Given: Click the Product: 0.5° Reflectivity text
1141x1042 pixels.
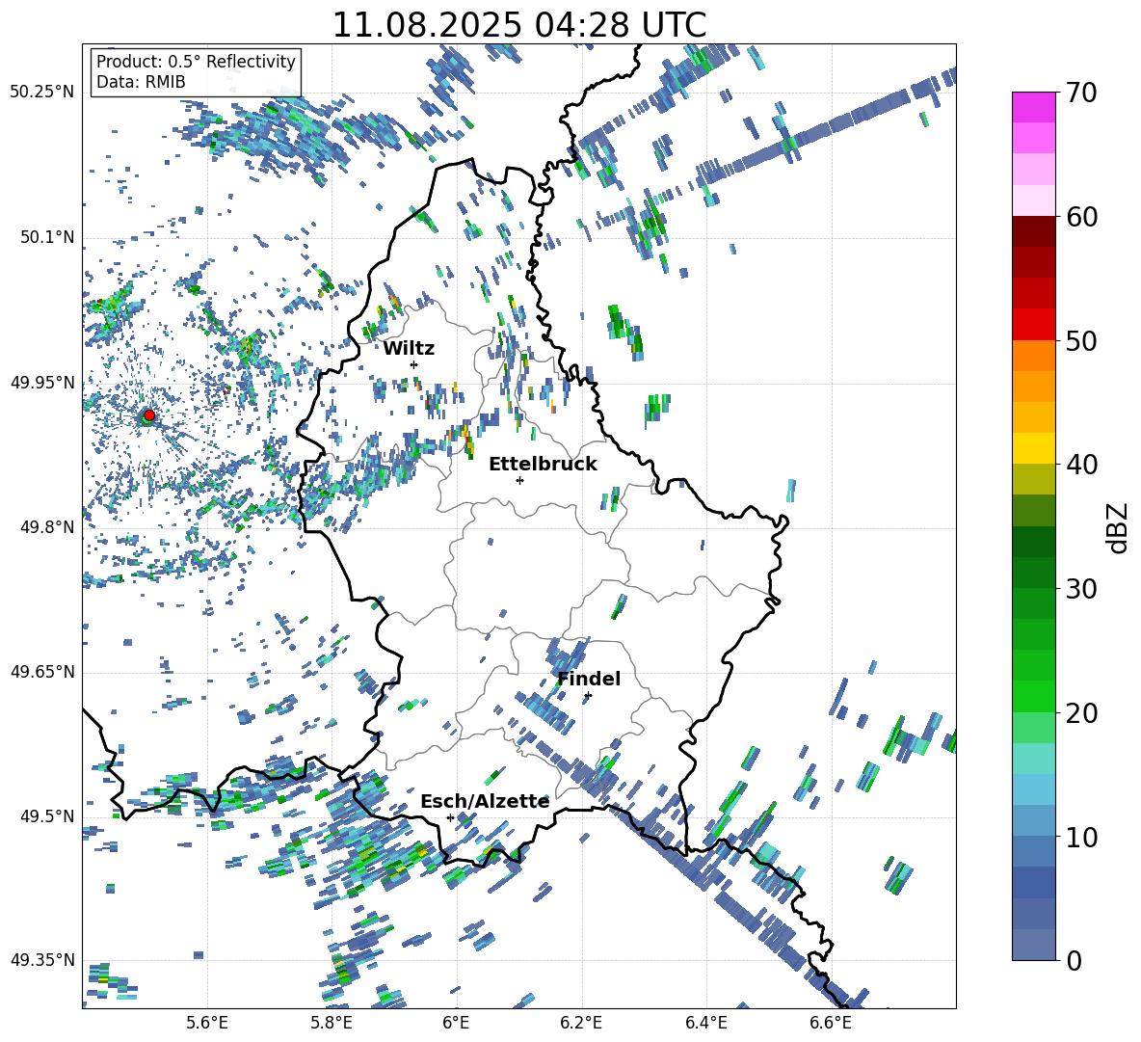Looking at the screenshot, I should click(x=196, y=62).
